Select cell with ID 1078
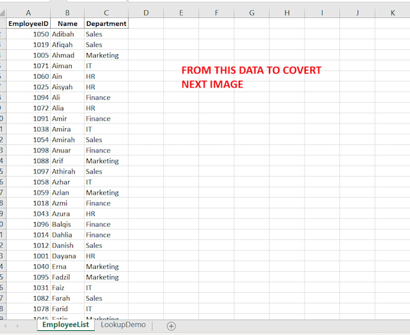Screen dimensions: 410x335 click(28, 308)
